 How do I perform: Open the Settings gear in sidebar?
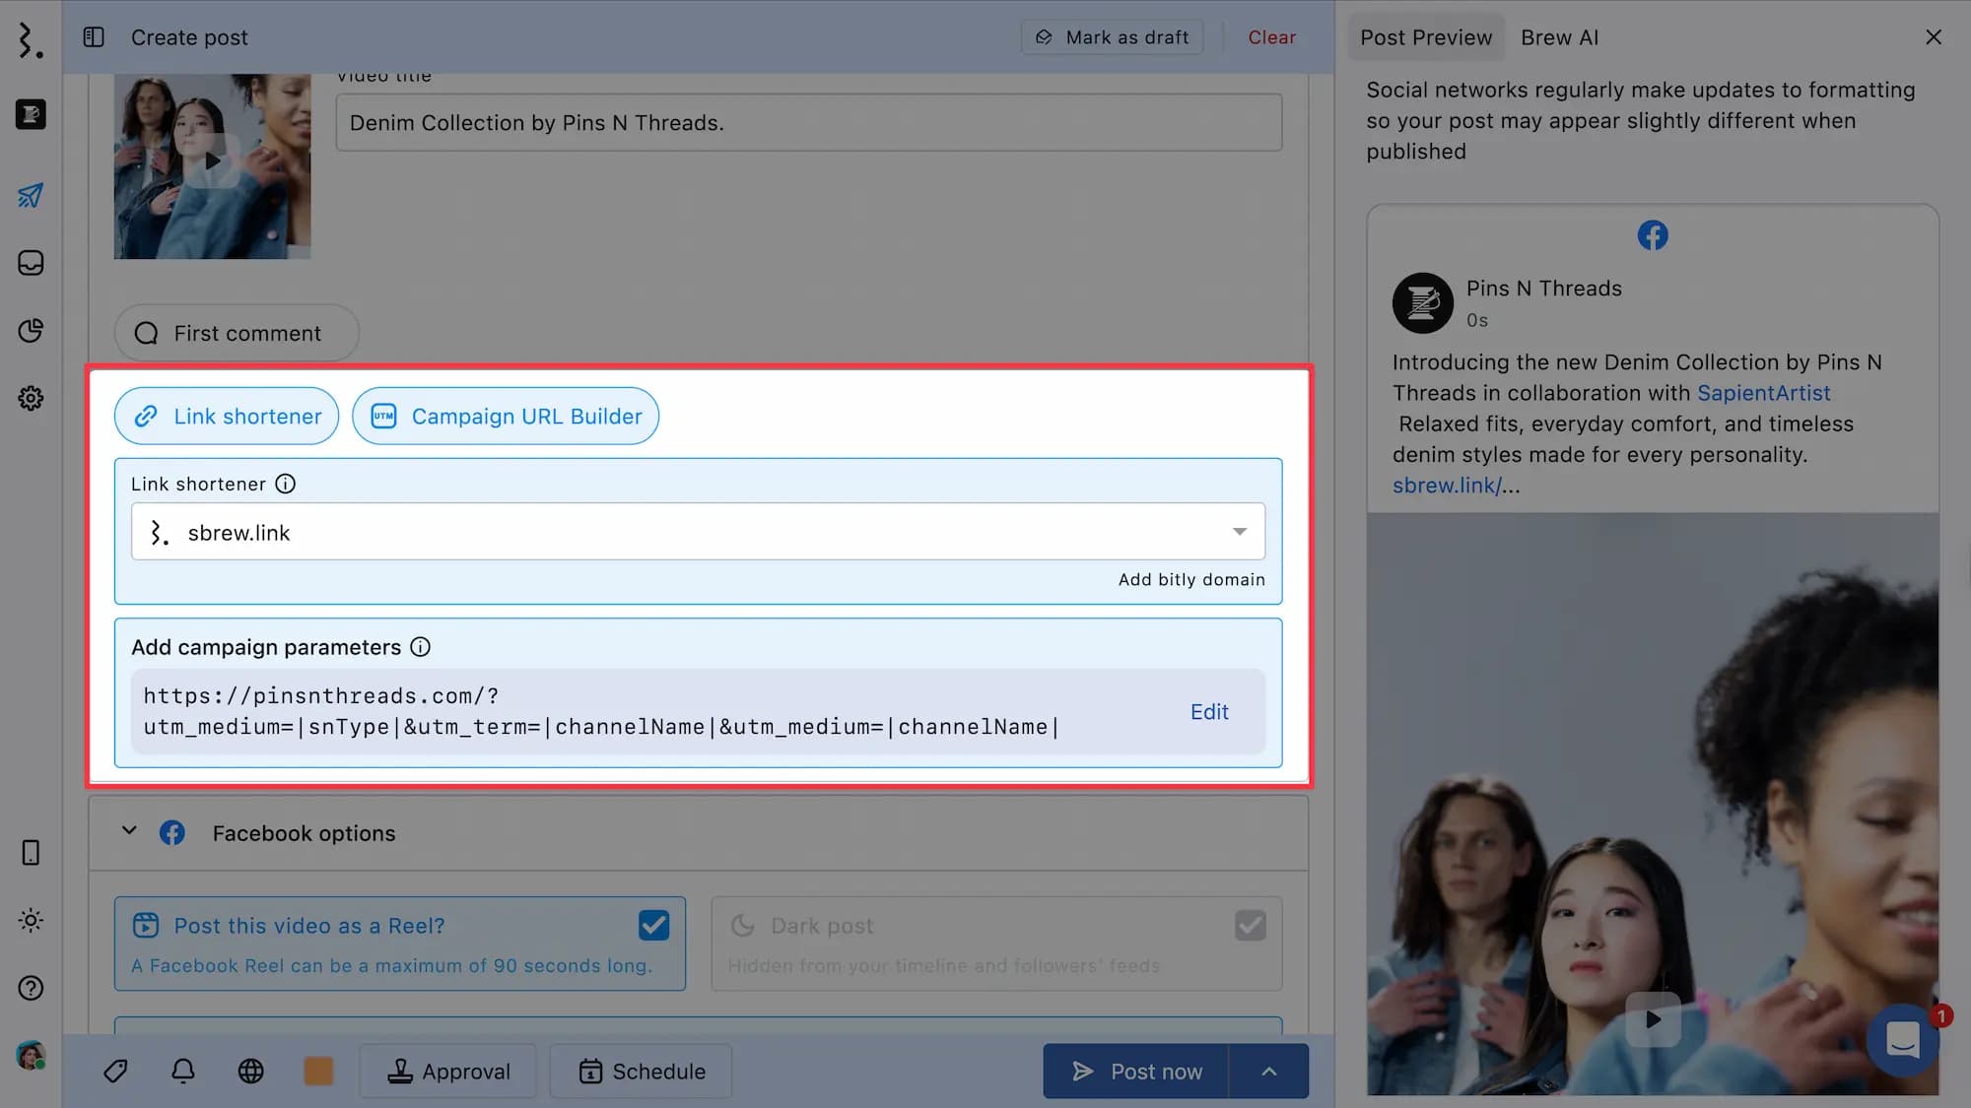coord(31,398)
